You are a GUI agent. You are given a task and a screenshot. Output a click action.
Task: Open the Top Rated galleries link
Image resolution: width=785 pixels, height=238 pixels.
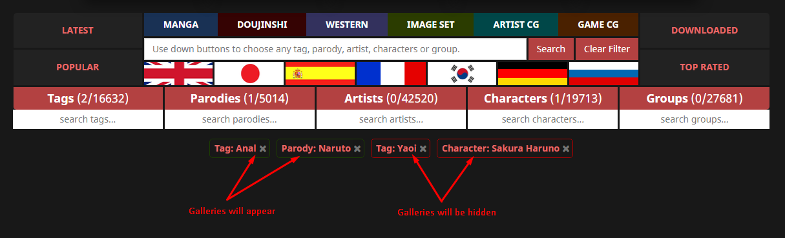tap(704, 67)
